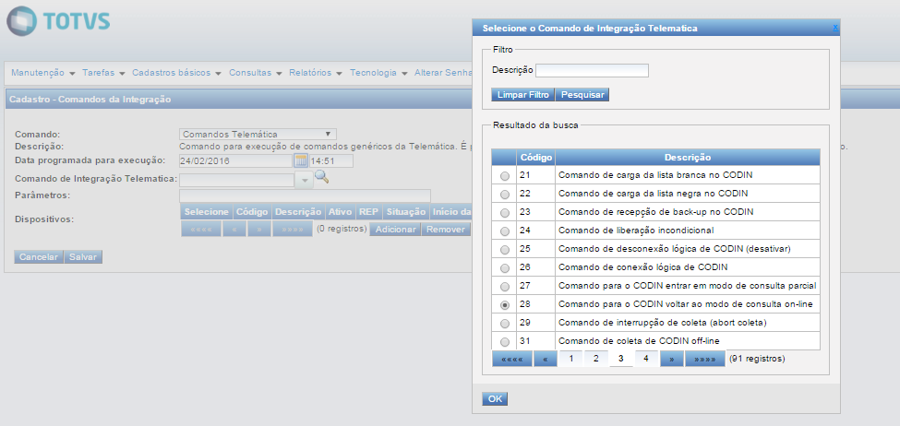This screenshot has width=900, height=426.
Task: Select radio button for code 25
Action: click(505, 250)
